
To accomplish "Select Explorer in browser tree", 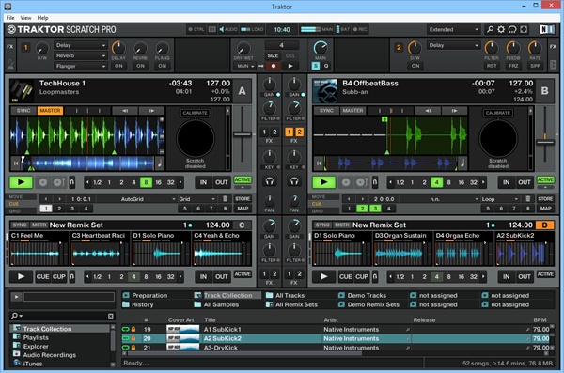I will point(36,346).
